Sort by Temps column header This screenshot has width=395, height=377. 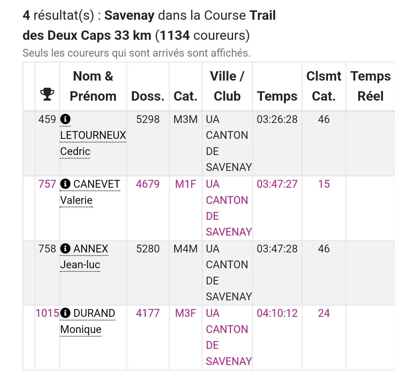point(277,96)
